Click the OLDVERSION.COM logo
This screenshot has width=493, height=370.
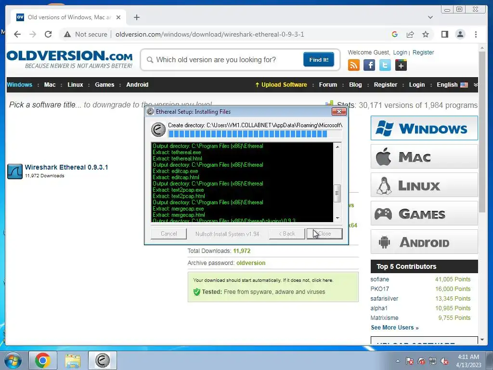(x=69, y=59)
